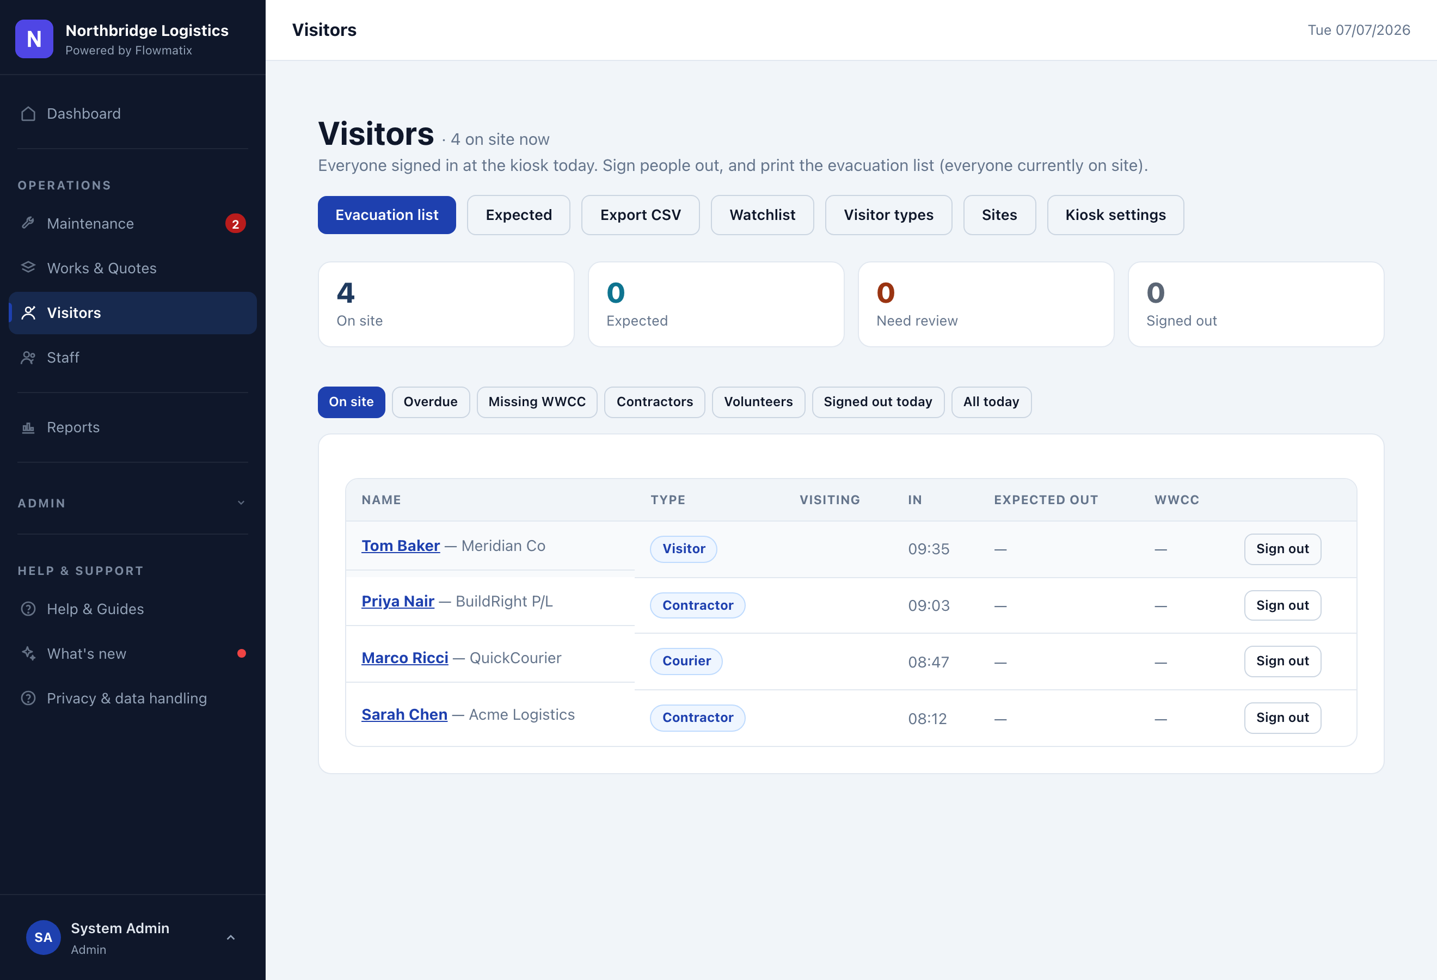This screenshot has width=1437, height=980.
Task: Open Priya Nair's visitor record
Action: pyautogui.click(x=397, y=602)
